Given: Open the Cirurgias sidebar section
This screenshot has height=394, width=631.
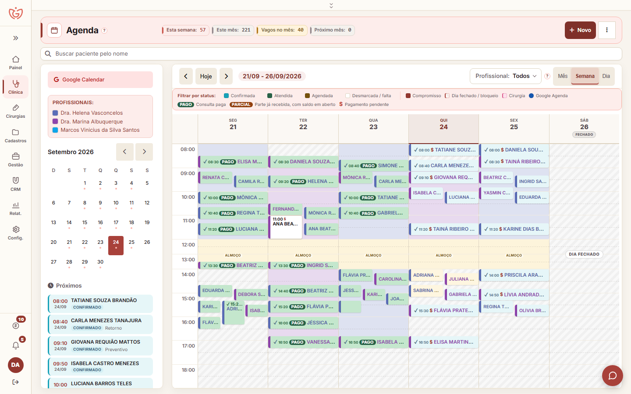Looking at the screenshot, I should pyautogui.click(x=15, y=111).
